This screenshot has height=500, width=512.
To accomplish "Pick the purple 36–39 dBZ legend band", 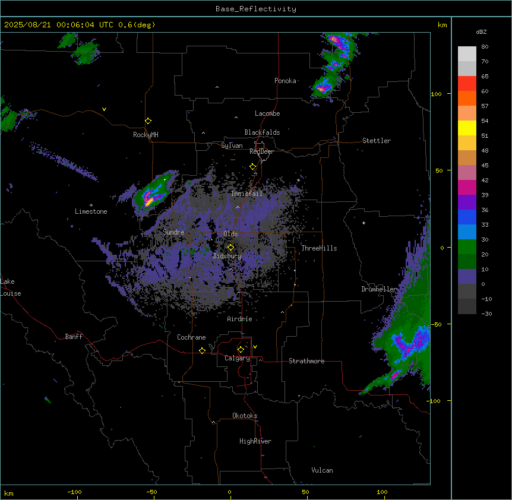I will (x=467, y=202).
